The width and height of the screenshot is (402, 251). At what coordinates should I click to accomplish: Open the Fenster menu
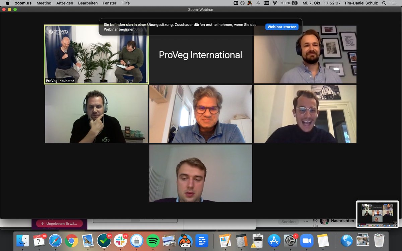pyautogui.click(x=109, y=3)
